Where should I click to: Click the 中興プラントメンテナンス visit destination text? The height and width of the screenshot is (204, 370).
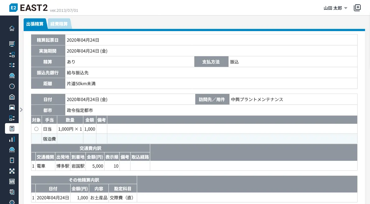tap(257, 100)
